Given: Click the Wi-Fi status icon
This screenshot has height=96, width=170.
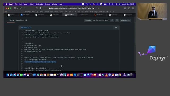Looking at the screenshot, I should click(109, 4).
